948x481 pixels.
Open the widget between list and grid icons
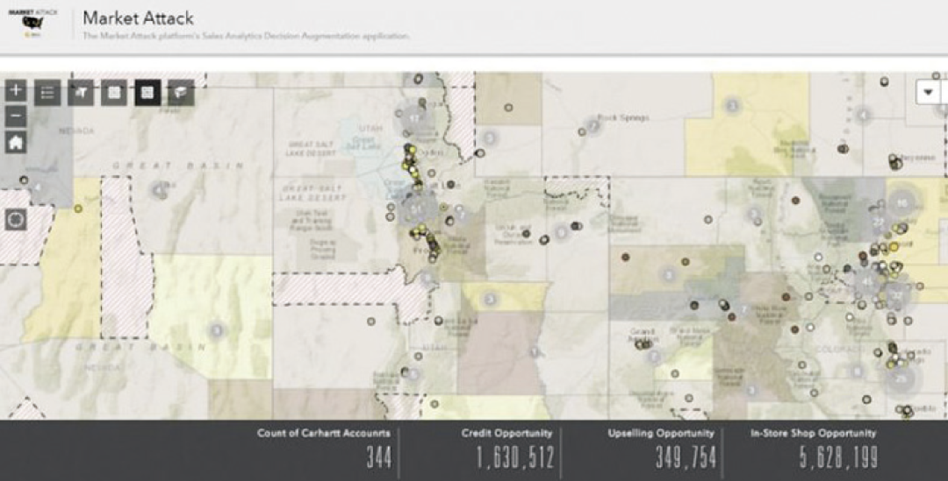[81, 93]
